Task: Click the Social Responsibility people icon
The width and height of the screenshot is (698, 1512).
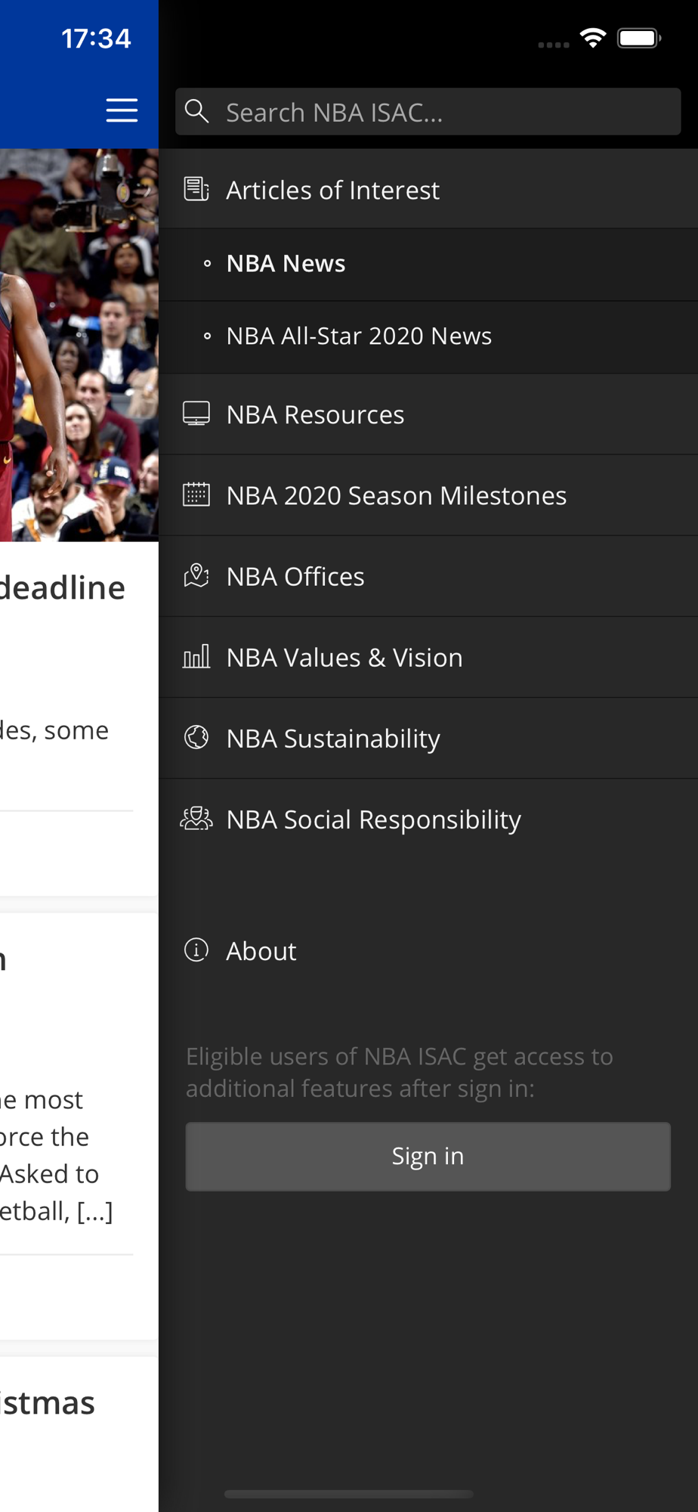Action: pos(196,818)
